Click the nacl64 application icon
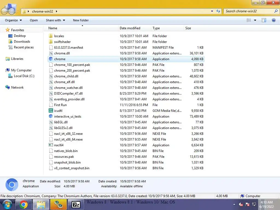 [51, 145]
